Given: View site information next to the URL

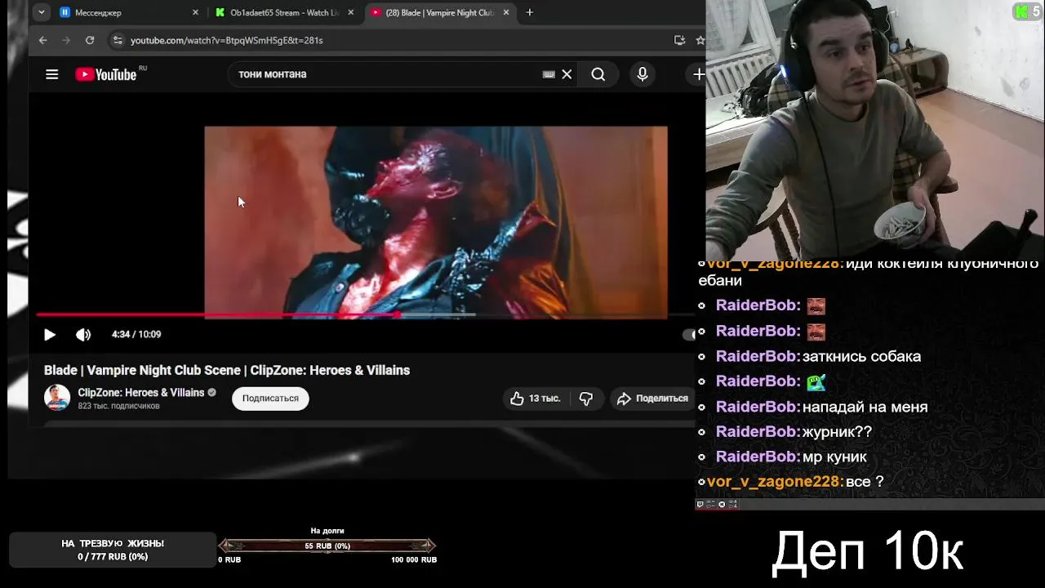Looking at the screenshot, I should point(118,40).
